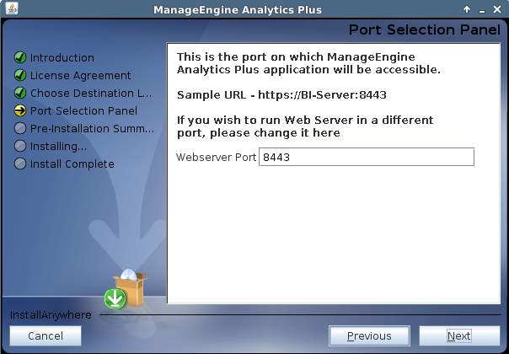Click the green checkmark beside Introduction
Screen dimensions: 509x354
tap(20, 57)
